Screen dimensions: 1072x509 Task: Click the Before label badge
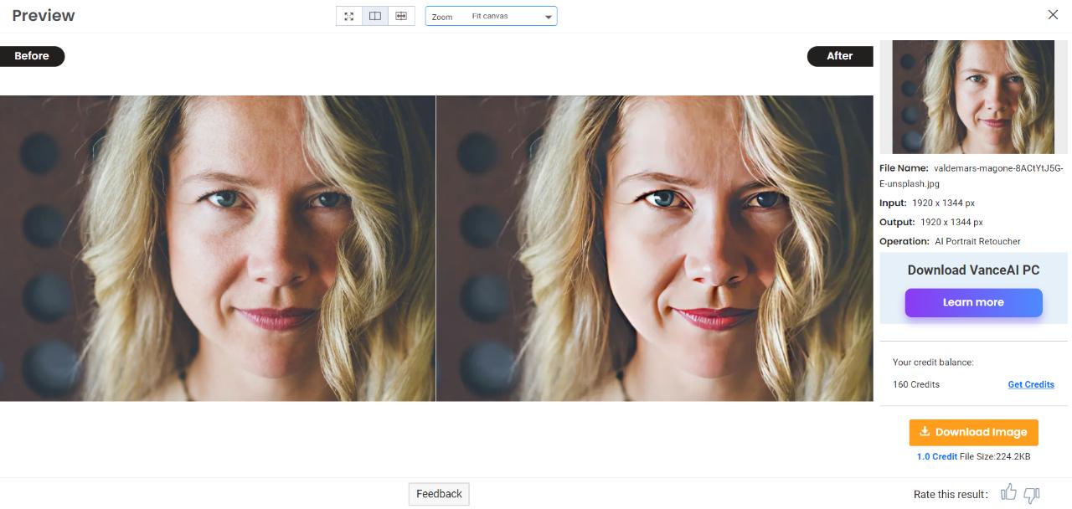tap(32, 56)
